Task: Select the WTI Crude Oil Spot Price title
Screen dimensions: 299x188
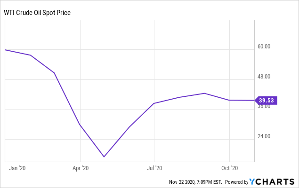Action: pos(37,13)
